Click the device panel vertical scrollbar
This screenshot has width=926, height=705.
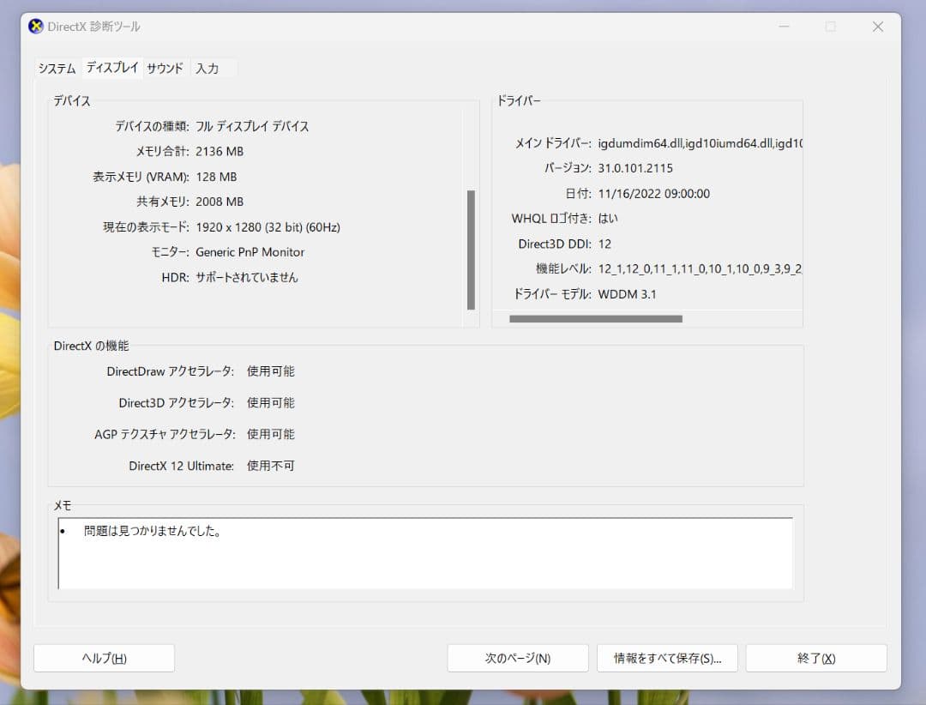click(x=471, y=250)
